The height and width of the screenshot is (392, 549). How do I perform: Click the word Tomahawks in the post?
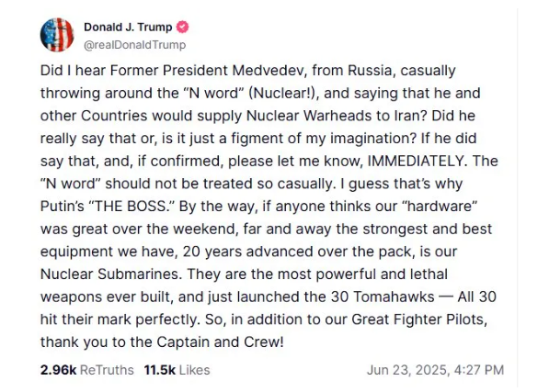tap(394, 297)
